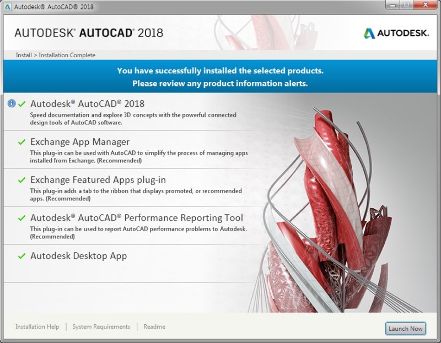Image resolution: width=441 pixels, height=343 pixels.
Task: Select AutoCAD Performance Reporting Tool title
Action: 137,217
